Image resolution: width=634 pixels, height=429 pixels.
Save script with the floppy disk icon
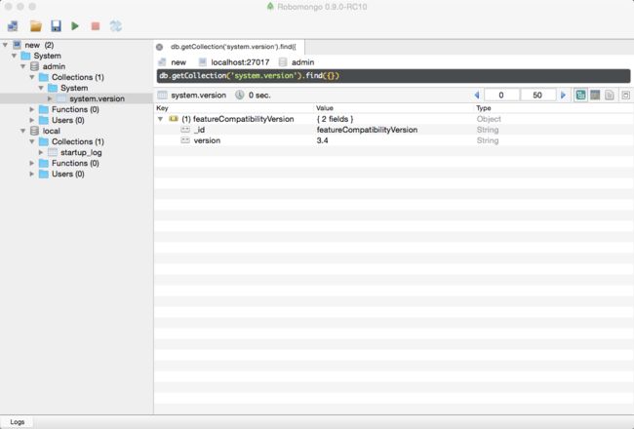tap(56, 26)
